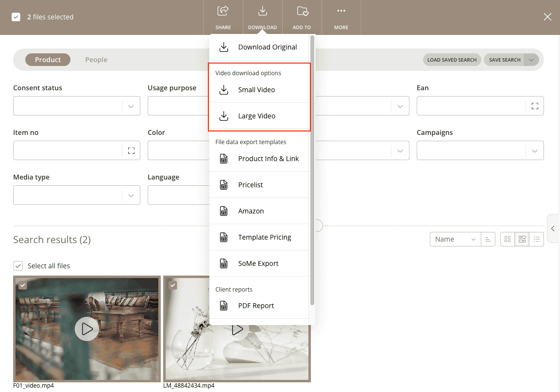The width and height of the screenshot is (560, 392).
Task: Click the Item no field expand icon
Action: coord(131,150)
